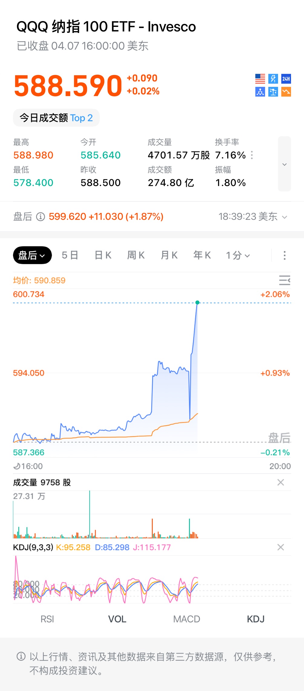
Task: Tap the 24H trading icon
Action: [286, 79]
